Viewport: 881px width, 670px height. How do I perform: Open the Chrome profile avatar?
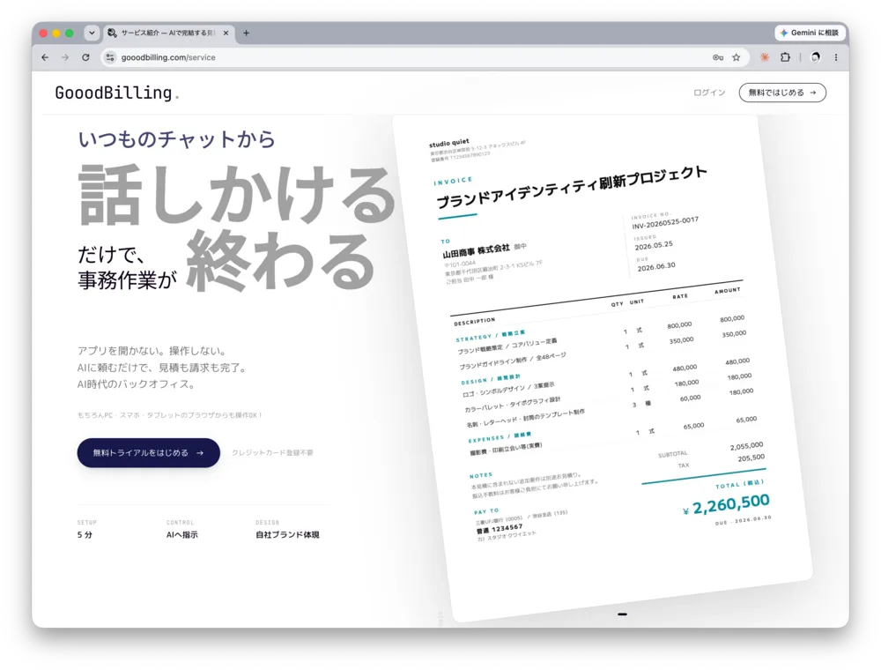point(815,57)
